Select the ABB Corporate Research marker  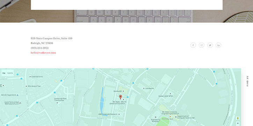pyautogui.click(x=119, y=114)
